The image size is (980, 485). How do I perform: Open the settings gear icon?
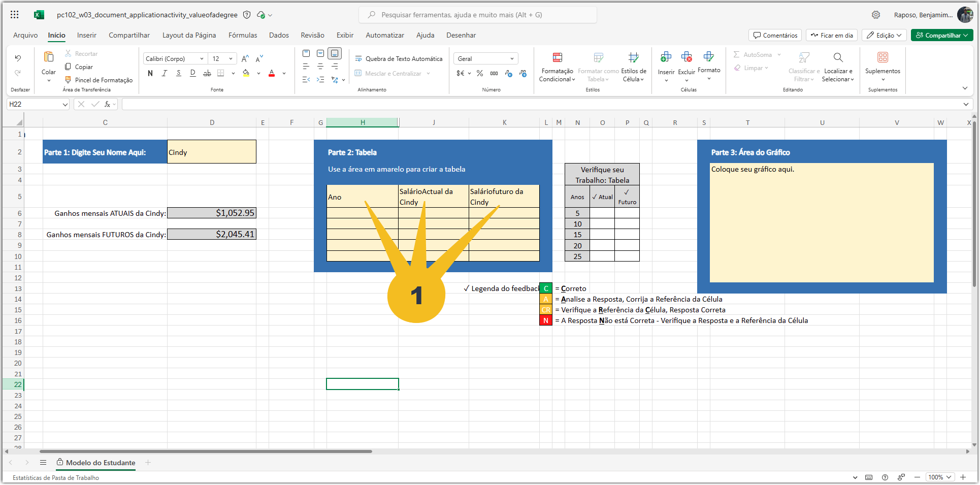click(876, 15)
